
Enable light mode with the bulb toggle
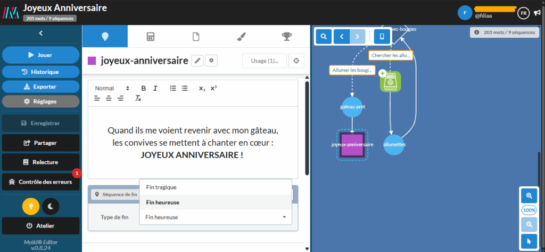coord(30,206)
